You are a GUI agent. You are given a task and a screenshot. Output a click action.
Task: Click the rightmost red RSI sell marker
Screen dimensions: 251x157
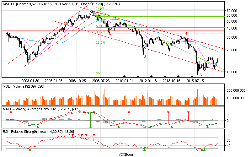[94, 135]
